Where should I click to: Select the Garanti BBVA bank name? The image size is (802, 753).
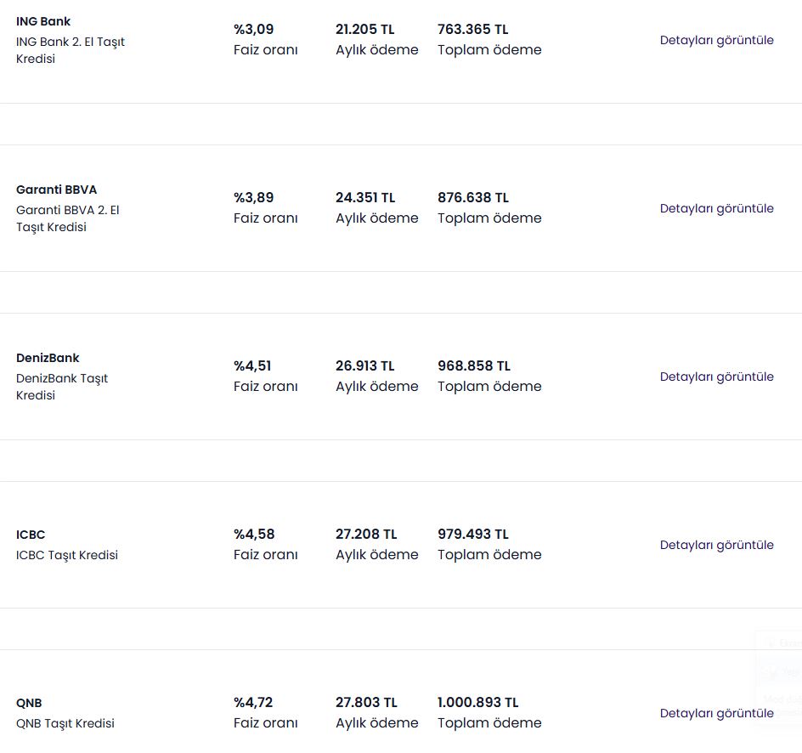tap(56, 190)
